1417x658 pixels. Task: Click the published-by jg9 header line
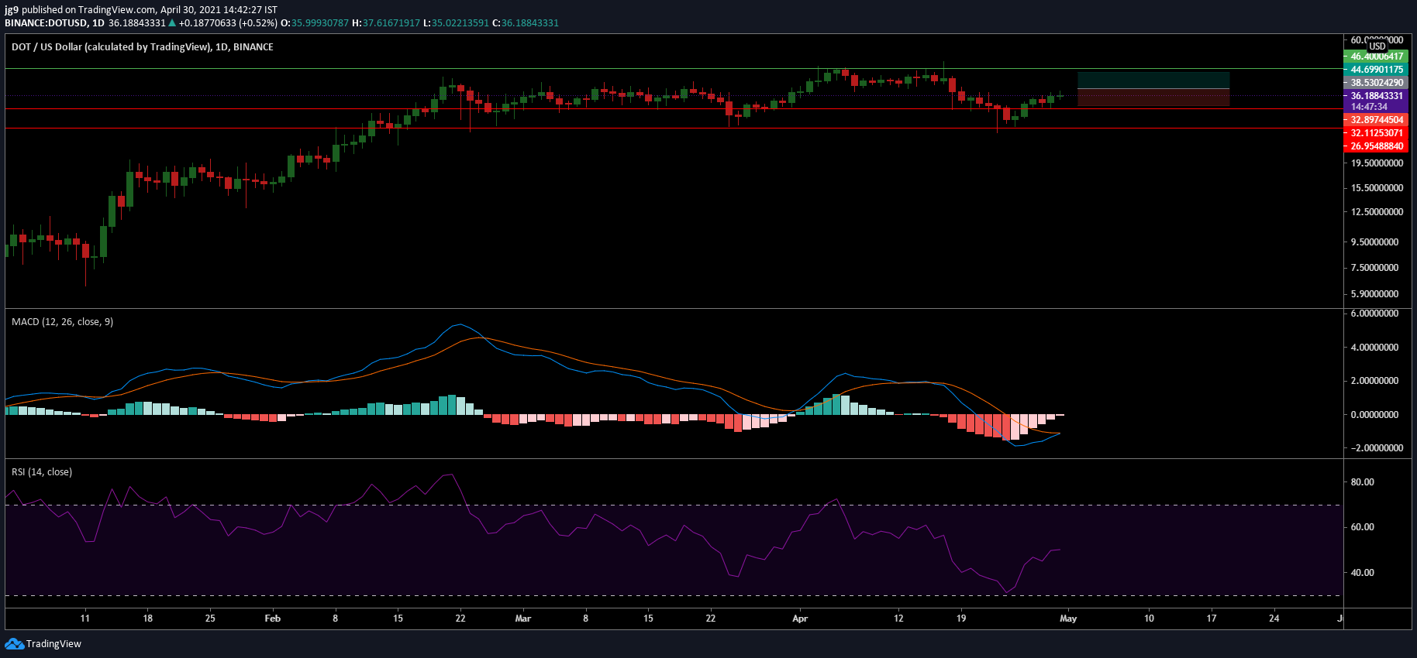141,10
